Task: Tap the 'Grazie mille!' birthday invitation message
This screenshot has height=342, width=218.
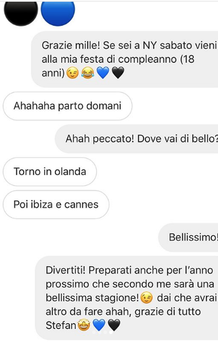Action: pyautogui.click(x=124, y=59)
